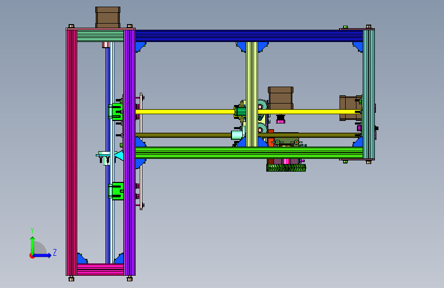The image size is (444, 288).
Task: Select the bright green lower horizontal beam
Action: (249, 153)
